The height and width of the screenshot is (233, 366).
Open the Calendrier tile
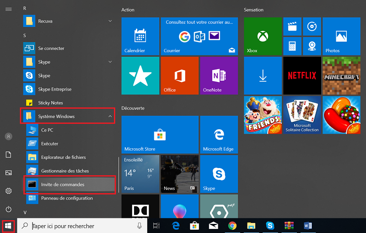click(x=140, y=36)
